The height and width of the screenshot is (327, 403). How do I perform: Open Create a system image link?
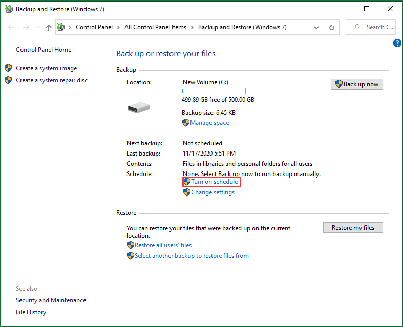pos(47,68)
